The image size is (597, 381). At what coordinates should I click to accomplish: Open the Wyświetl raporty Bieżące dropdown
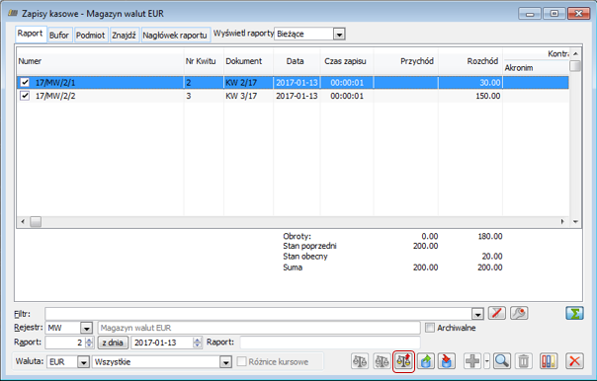[x=339, y=35]
